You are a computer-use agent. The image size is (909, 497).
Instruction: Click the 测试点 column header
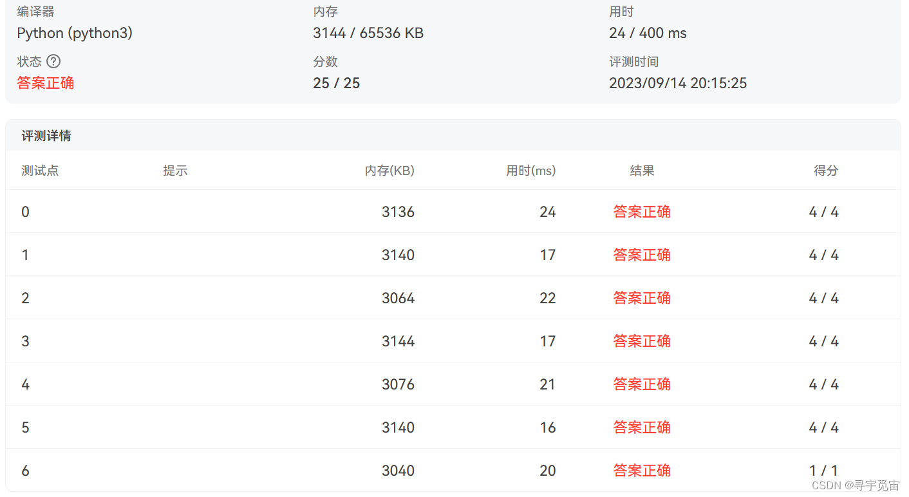40,171
